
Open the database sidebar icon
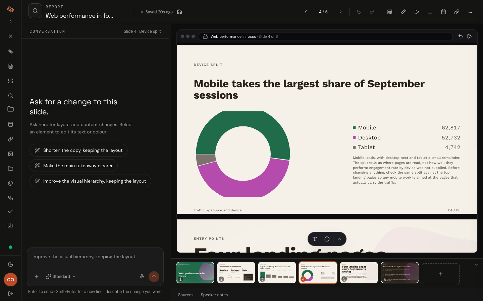11,124
